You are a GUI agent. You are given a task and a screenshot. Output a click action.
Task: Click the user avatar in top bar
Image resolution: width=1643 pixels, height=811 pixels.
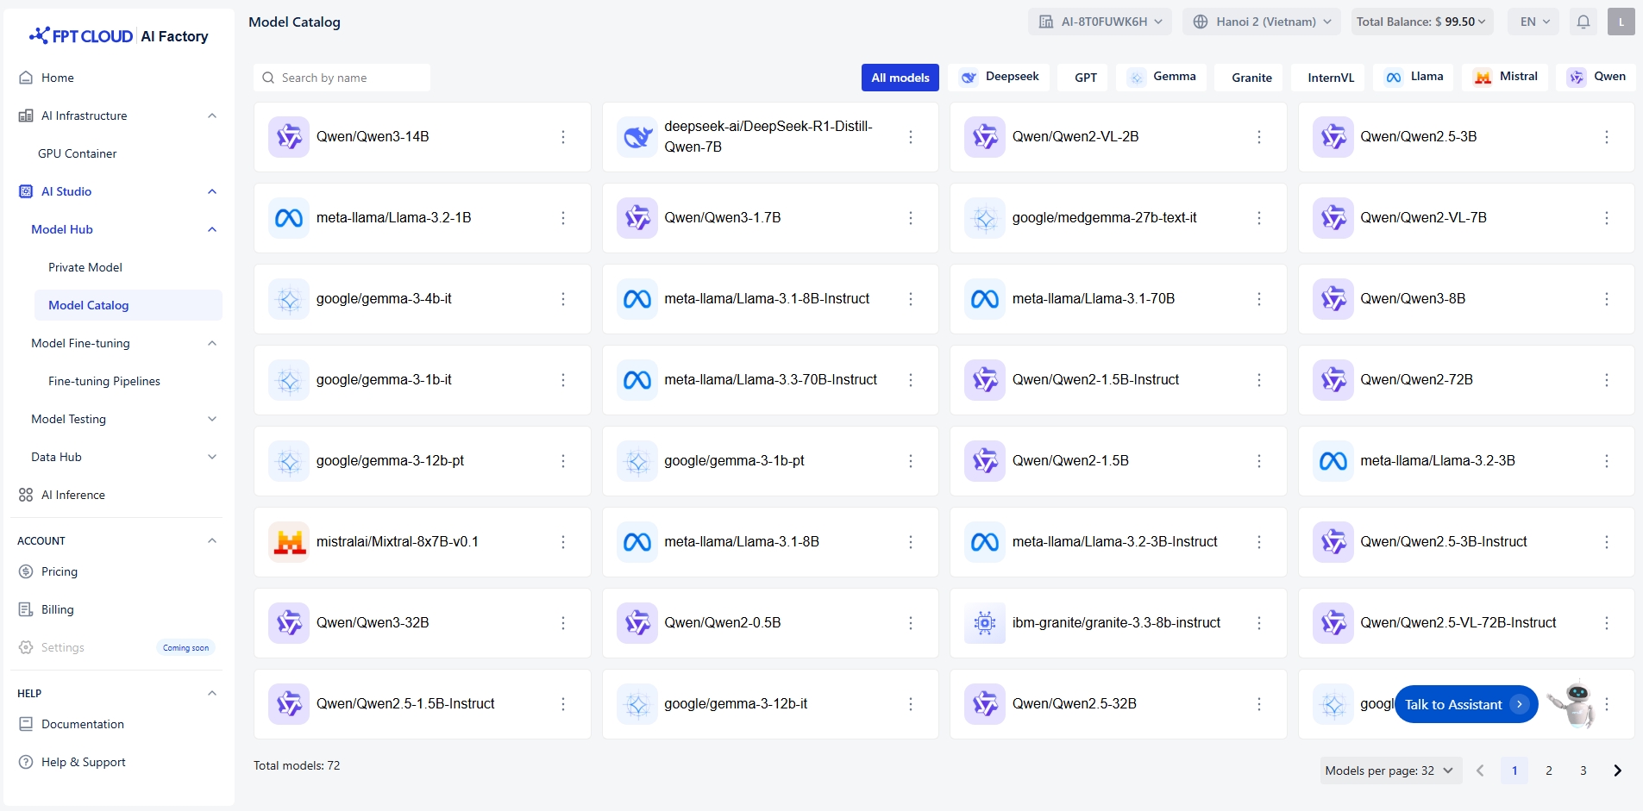1621,22
